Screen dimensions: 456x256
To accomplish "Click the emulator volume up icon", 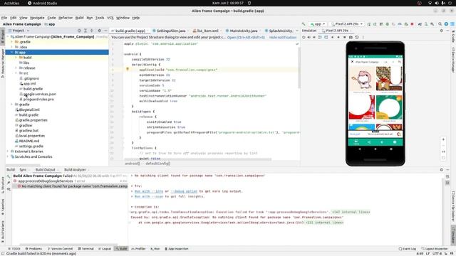I will pos(309,37).
